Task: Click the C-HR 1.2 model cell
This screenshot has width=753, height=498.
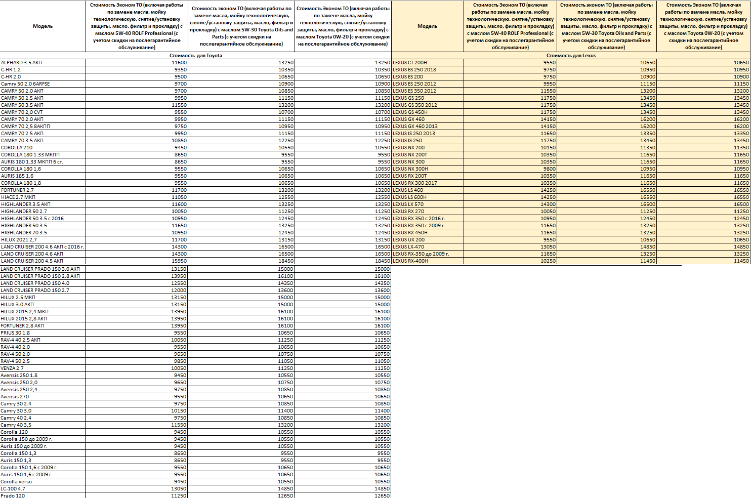Action: point(43,70)
